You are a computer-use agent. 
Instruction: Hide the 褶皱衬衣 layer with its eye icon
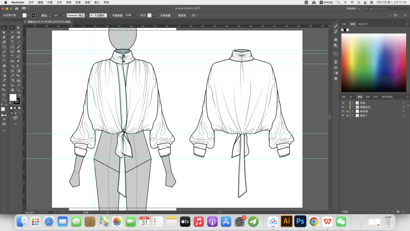pyautogui.click(x=343, y=107)
